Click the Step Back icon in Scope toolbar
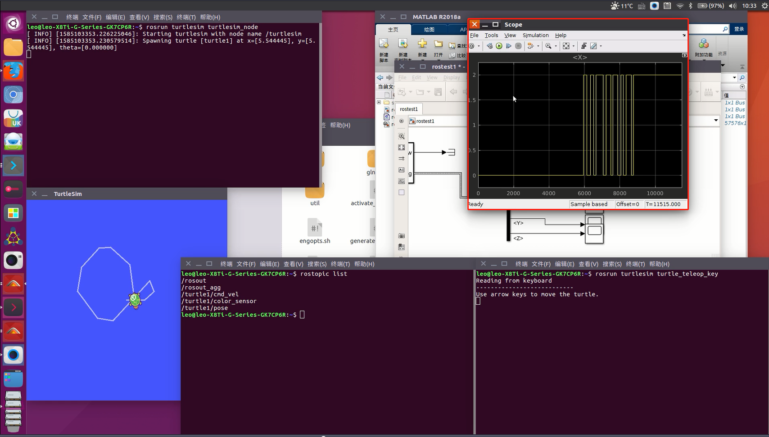The image size is (769, 437). (x=489, y=46)
